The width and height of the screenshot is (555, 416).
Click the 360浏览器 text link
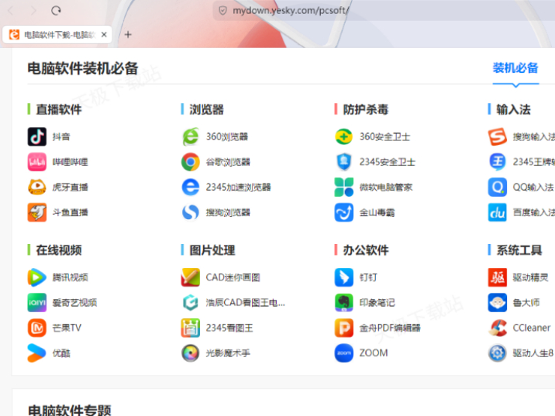point(227,136)
